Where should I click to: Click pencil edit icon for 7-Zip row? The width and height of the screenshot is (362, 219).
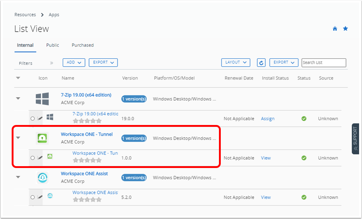40,118
